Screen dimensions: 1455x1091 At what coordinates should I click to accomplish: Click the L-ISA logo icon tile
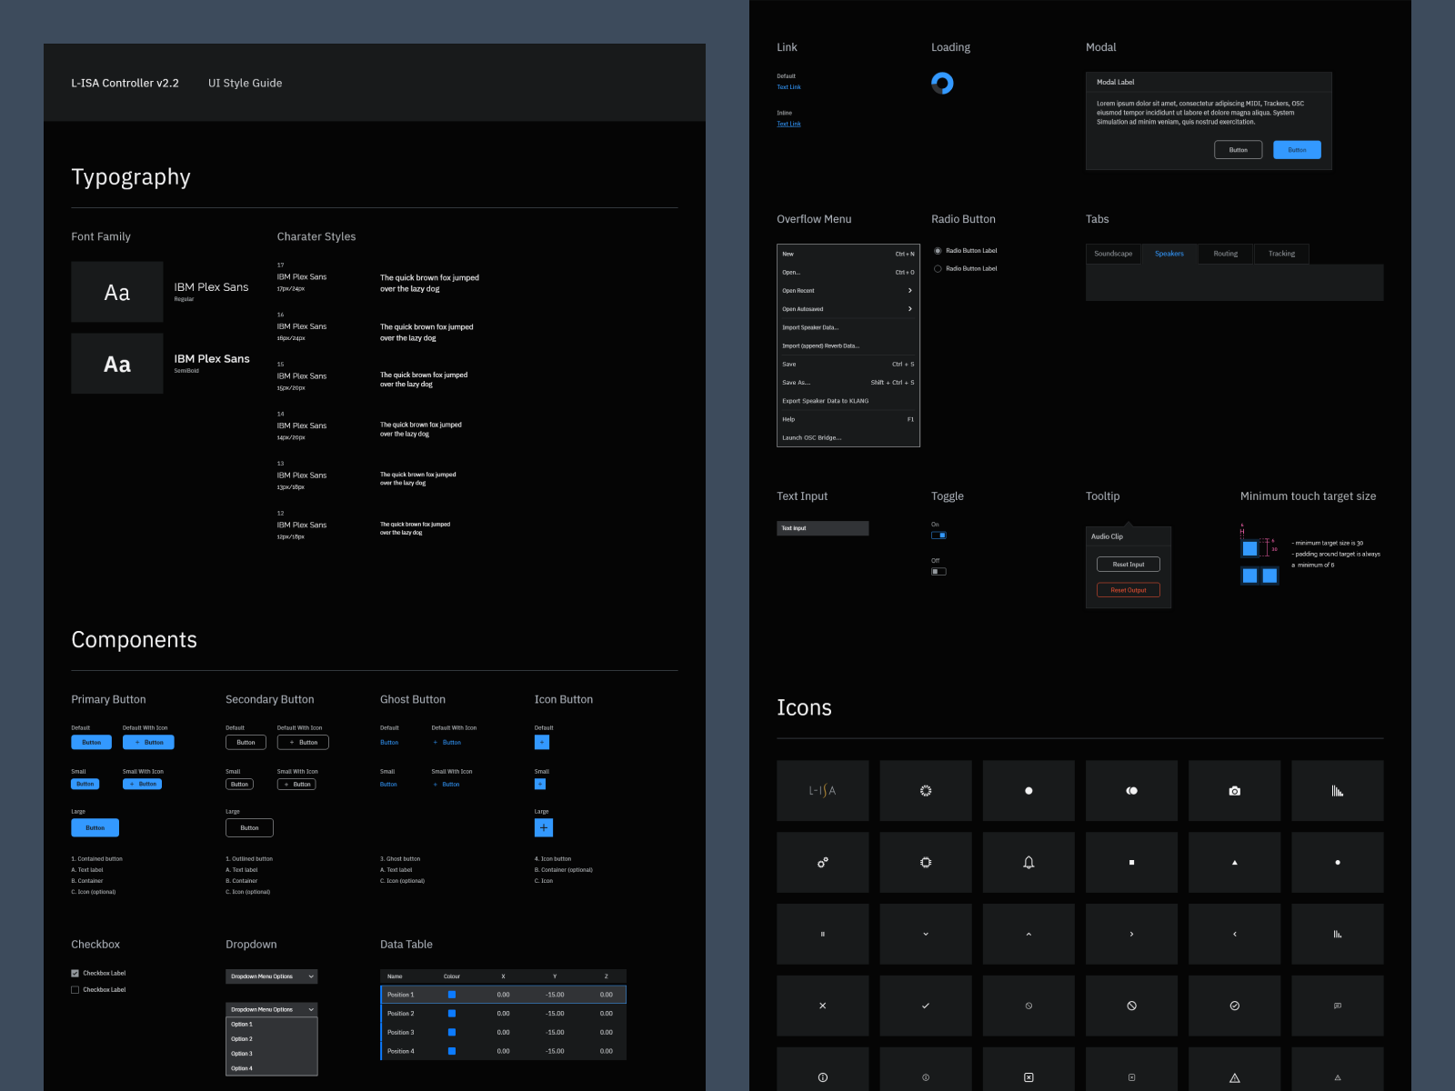[822, 791]
